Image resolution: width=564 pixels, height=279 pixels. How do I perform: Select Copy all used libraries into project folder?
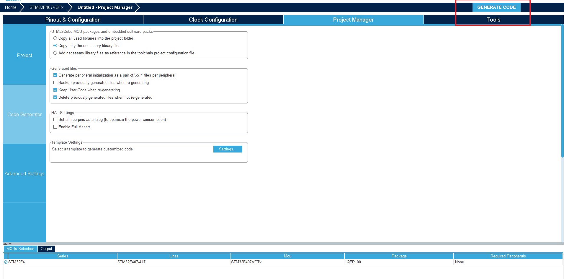pos(55,38)
